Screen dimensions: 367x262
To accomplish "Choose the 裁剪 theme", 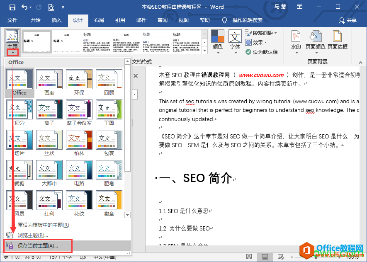I will tap(19, 173).
